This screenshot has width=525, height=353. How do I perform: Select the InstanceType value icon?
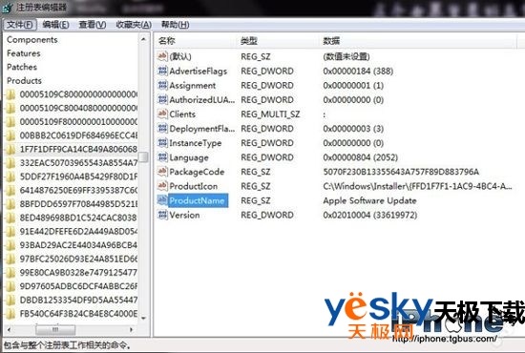point(162,142)
